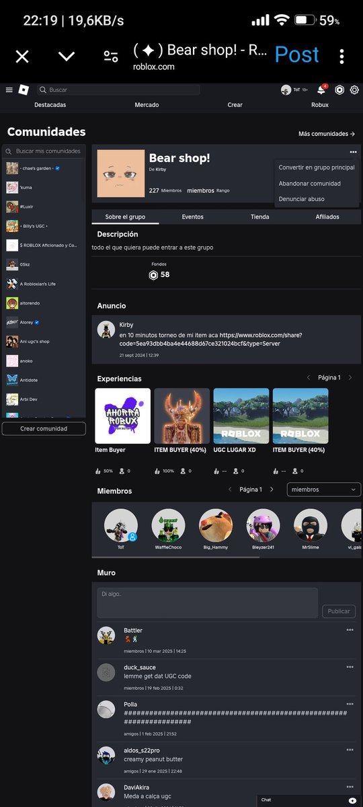Image resolution: width=363 pixels, height=807 pixels.
Task: Click the Publicar button
Action: click(x=339, y=611)
